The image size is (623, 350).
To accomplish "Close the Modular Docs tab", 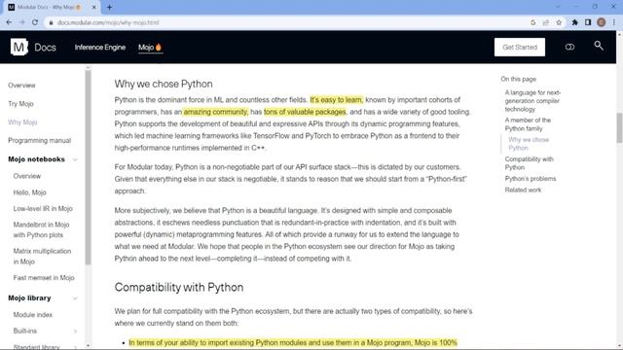I will 94,7.
